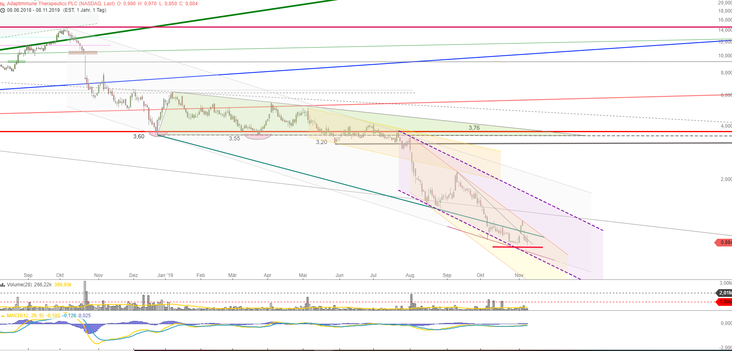Click the Apr time axis label
The image size is (732, 351).
(x=267, y=275)
